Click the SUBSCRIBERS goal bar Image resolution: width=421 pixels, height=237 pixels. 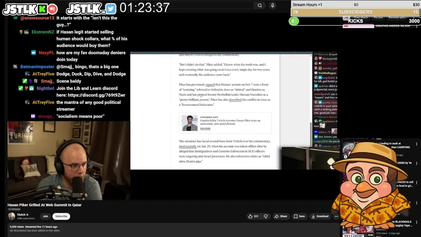pyautogui.click(x=356, y=12)
